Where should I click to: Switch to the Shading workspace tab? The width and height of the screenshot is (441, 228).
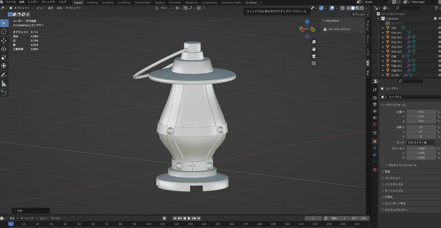pos(160,3)
